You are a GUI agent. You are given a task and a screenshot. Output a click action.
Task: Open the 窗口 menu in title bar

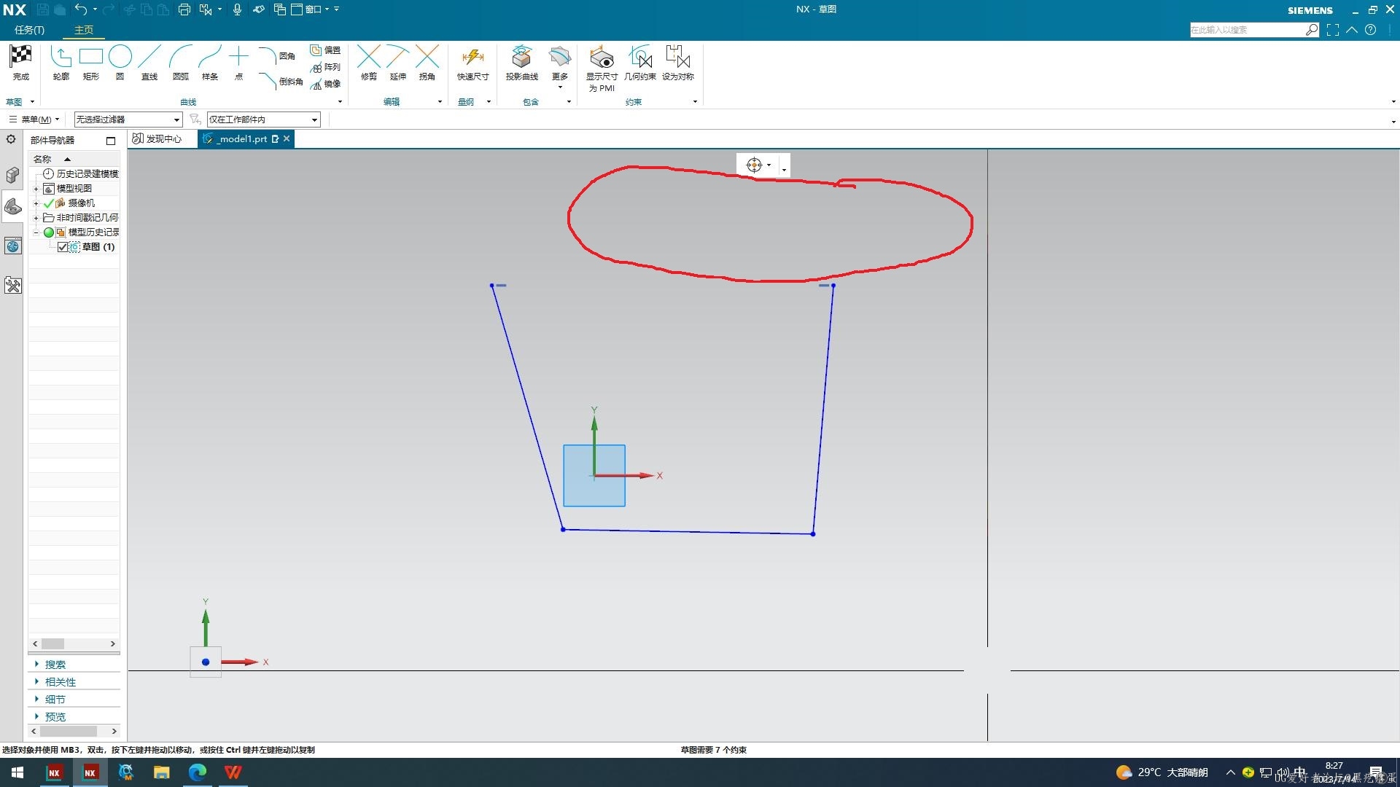coord(311,9)
